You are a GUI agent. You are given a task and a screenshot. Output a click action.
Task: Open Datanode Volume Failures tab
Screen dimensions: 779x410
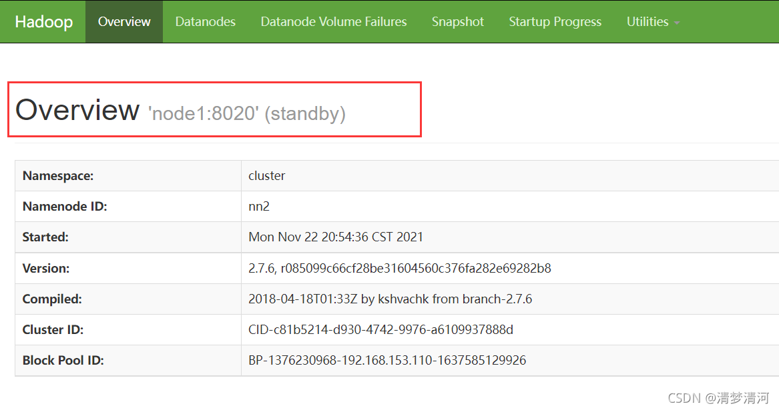(x=333, y=22)
